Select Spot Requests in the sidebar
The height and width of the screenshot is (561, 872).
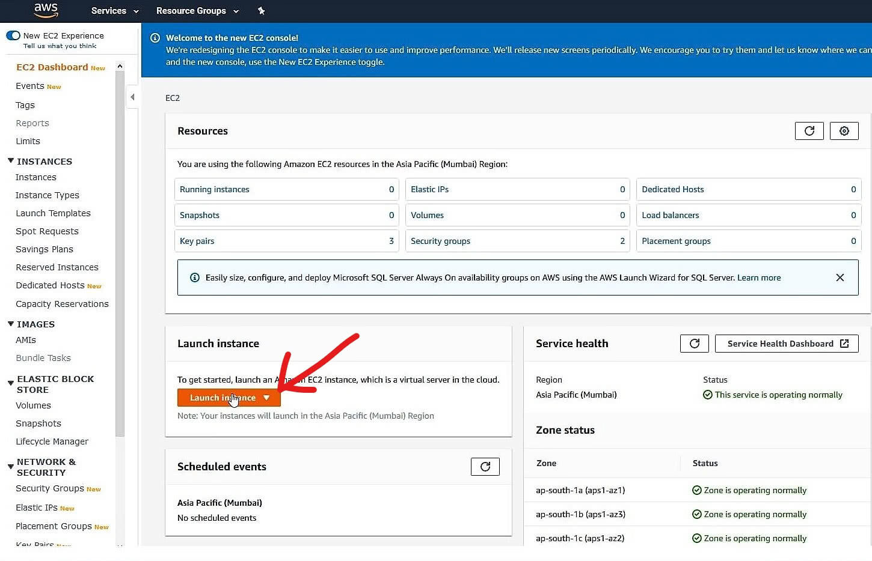click(x=46, y=231)
